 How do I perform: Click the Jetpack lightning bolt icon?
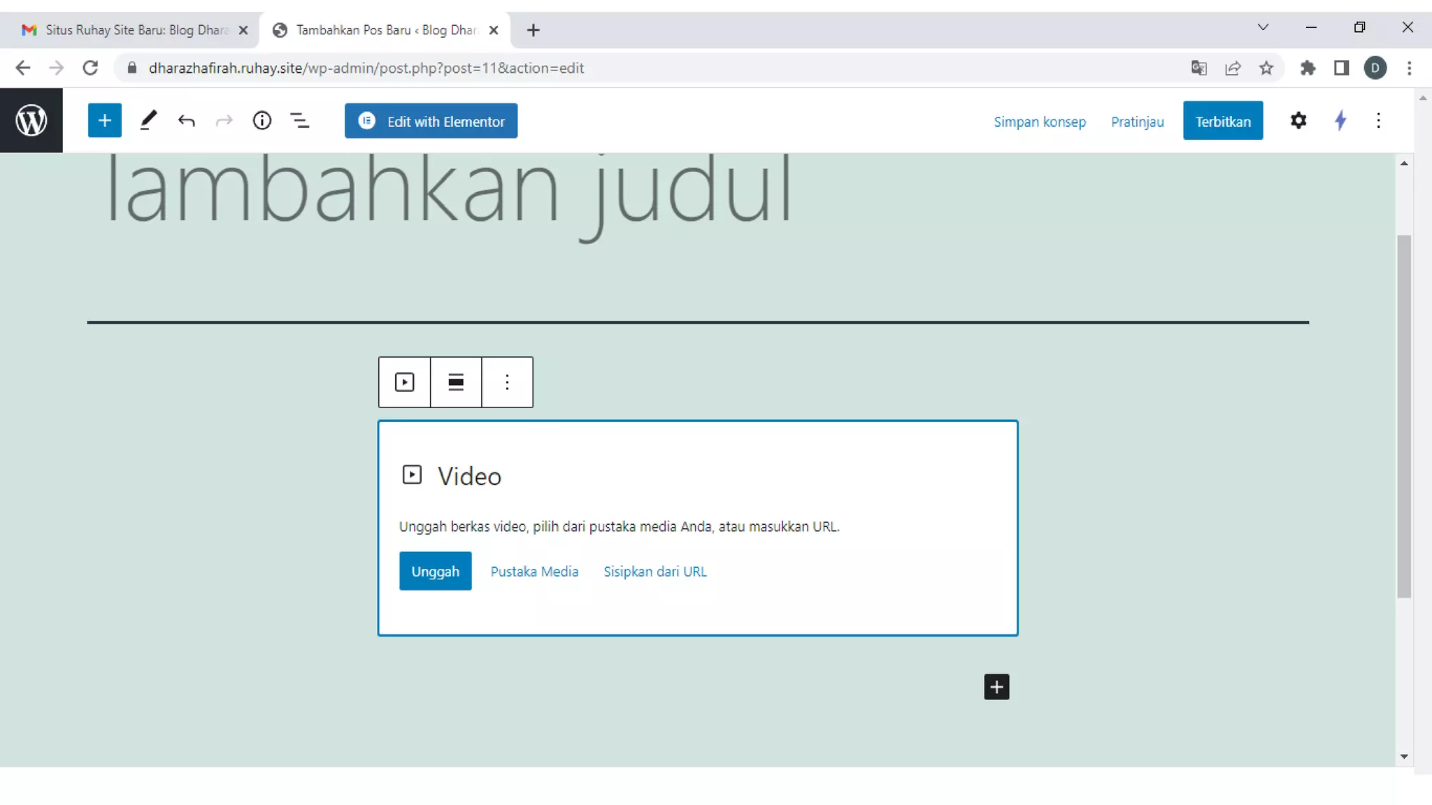[1340, 120]
